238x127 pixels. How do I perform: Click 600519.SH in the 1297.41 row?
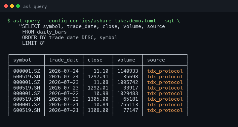[26, 77]
